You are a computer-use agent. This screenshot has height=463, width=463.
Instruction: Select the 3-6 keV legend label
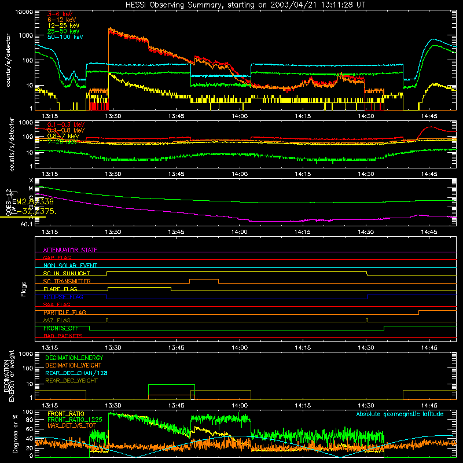pyautogui.click(x=60, y=14)
